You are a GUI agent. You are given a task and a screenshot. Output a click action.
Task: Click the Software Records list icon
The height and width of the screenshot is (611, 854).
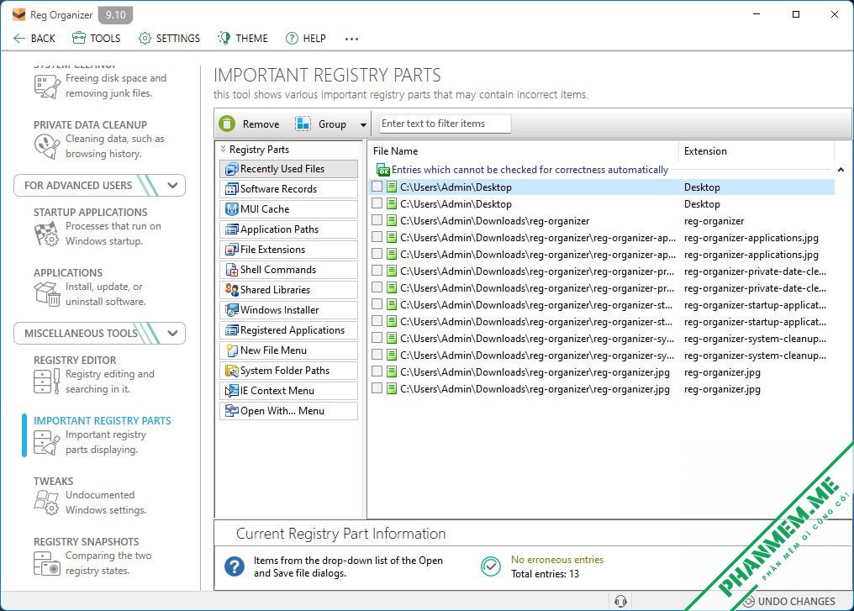click(231, 189)
